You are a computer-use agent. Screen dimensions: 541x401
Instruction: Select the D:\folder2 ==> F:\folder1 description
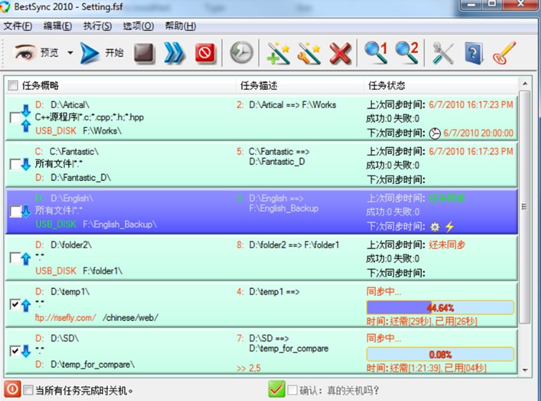(x=294, y=244)
